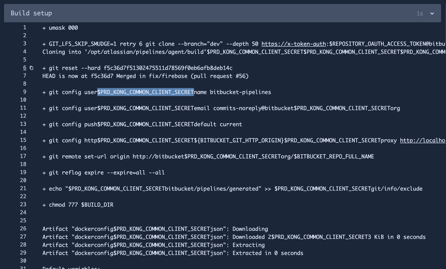Click line number 3
This screenshot has width=446, height=269.
(25, 44)
